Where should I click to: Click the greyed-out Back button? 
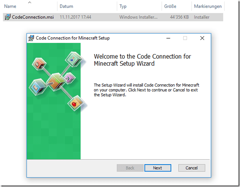pos(130,168)
